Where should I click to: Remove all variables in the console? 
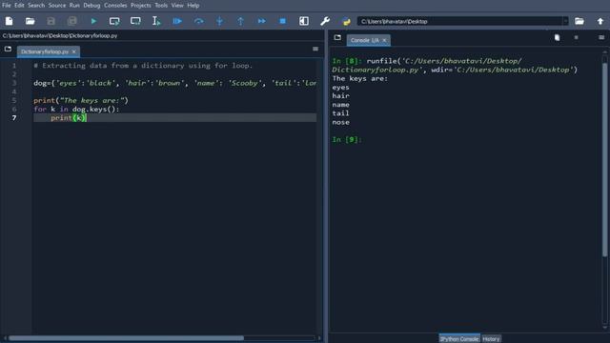(557, 38)
